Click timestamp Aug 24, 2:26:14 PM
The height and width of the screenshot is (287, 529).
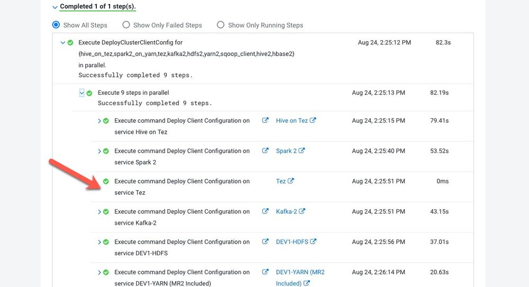(x=379, y=272)
